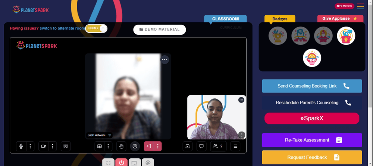The height and width of the screenshot is (166, 373).
Task: Open the whiteboard icon in the toolbar
Action: [188, 146]
